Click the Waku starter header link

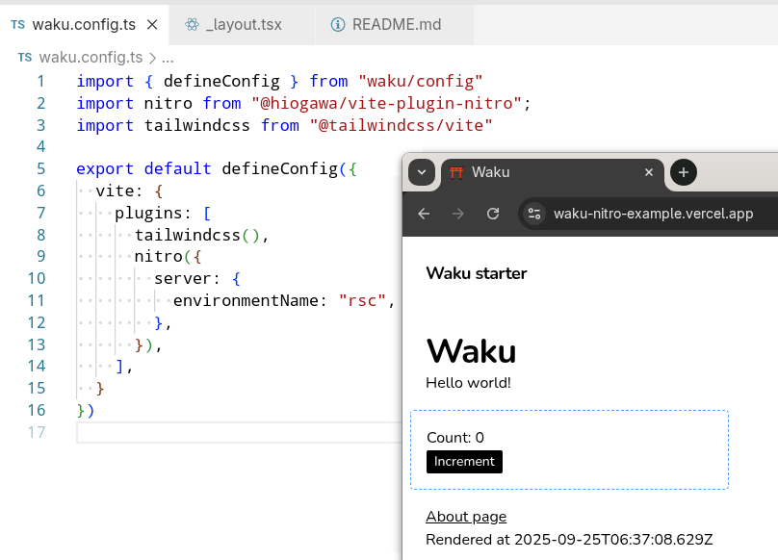tap(476, 273)
